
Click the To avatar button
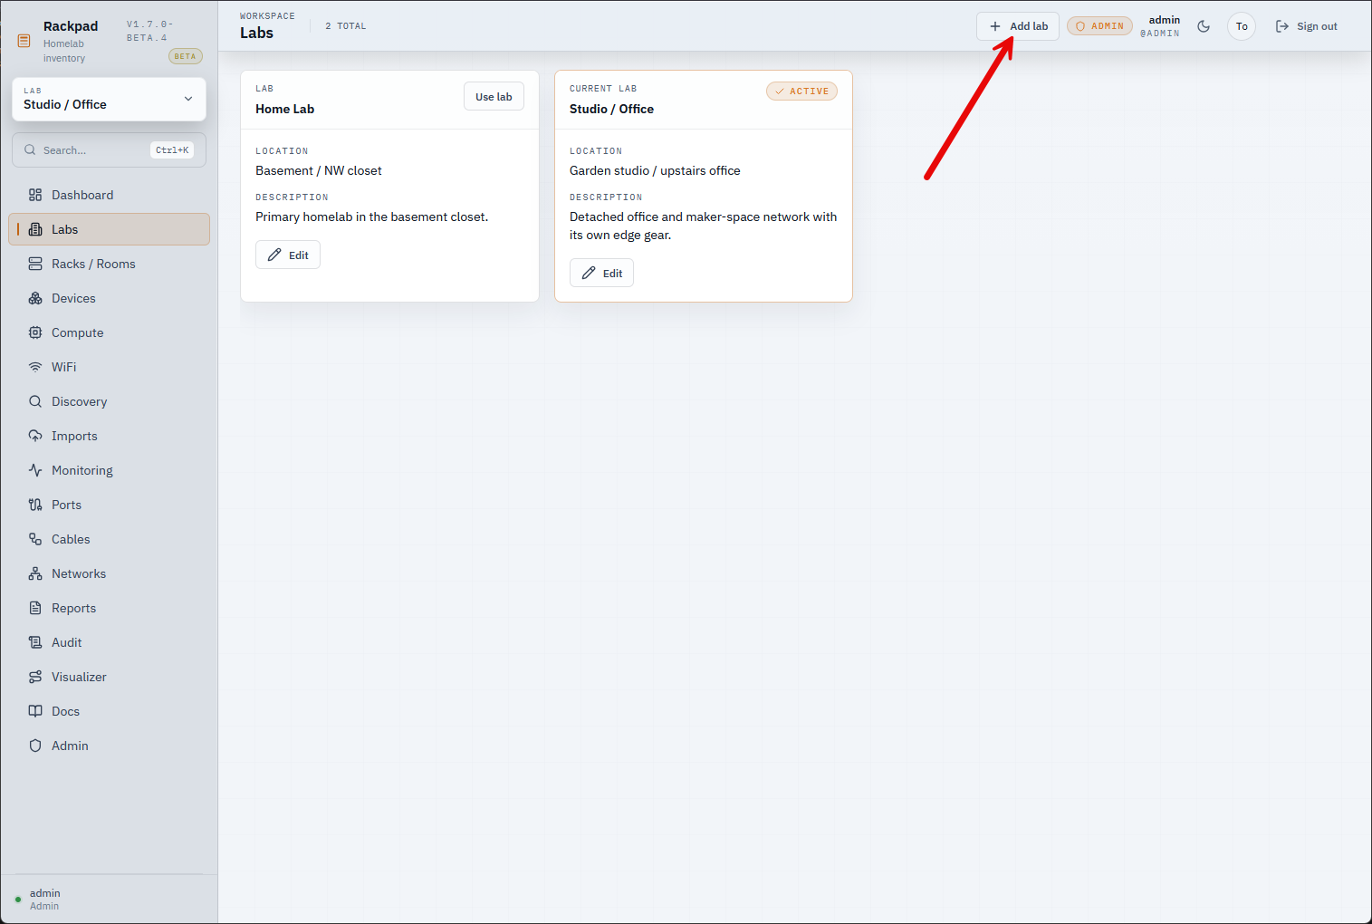point(1242,26)
